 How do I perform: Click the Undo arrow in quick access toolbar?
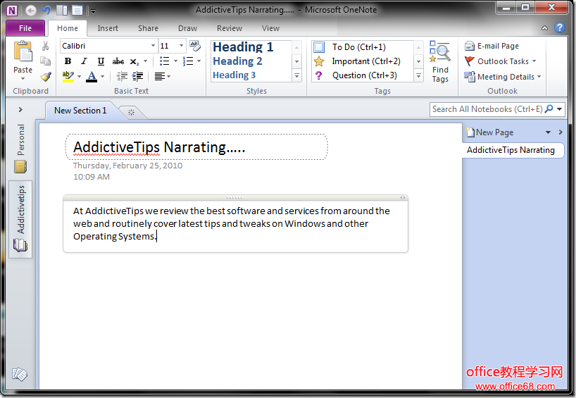pos(46,10)
